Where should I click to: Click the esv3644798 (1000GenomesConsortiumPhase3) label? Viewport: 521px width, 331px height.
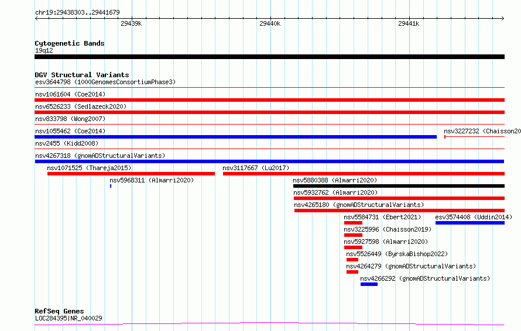coord(105,82)
